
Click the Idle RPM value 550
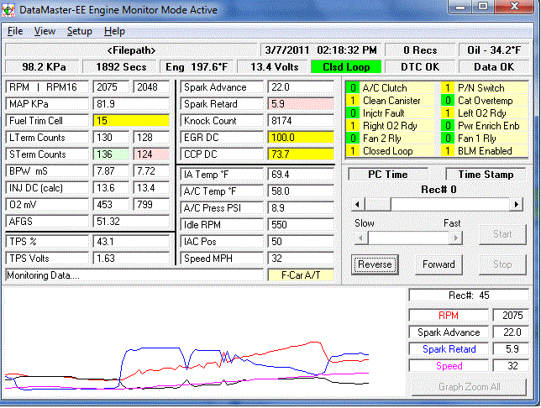[x=301, y=225]
